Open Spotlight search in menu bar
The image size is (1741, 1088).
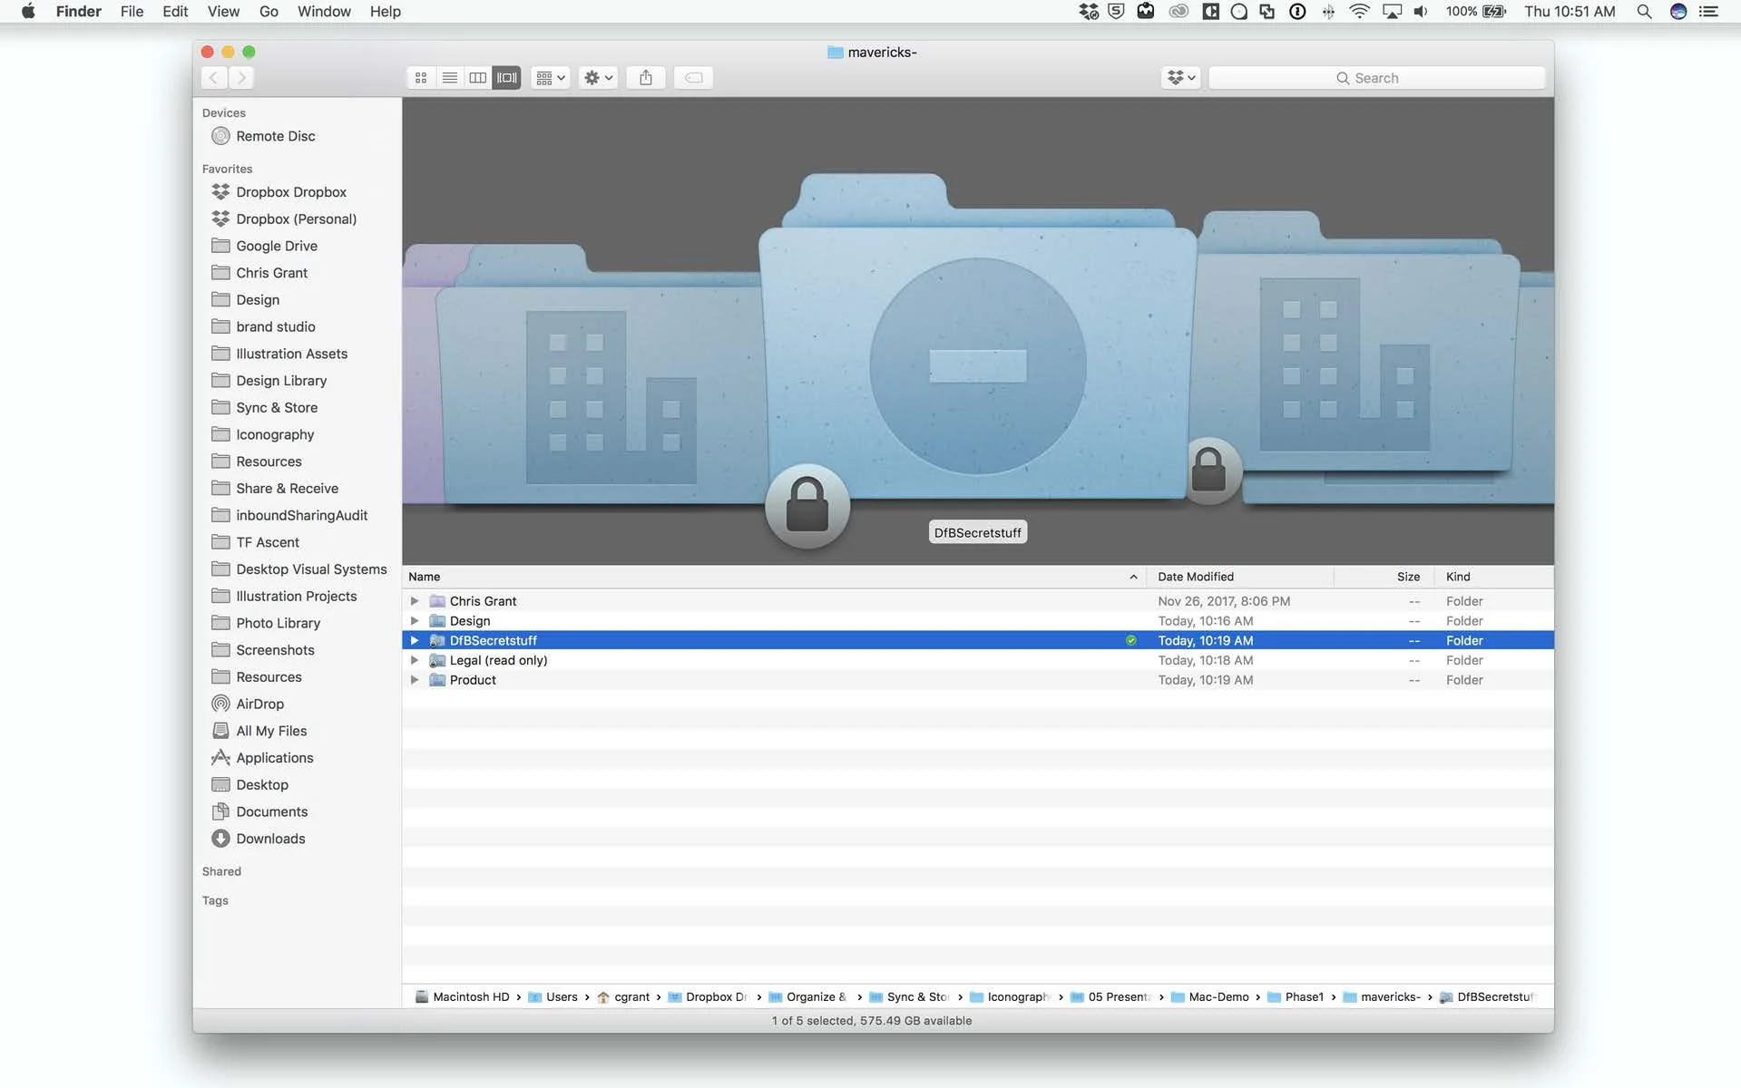pyautogui.click(x=1644, y=11)
